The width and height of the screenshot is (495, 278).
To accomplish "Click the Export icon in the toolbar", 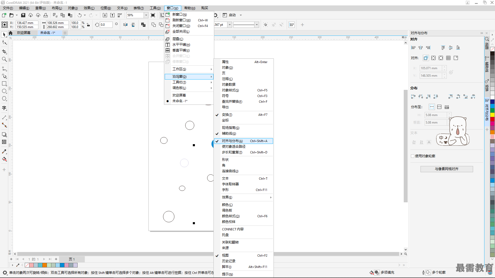I will point(112,15).
